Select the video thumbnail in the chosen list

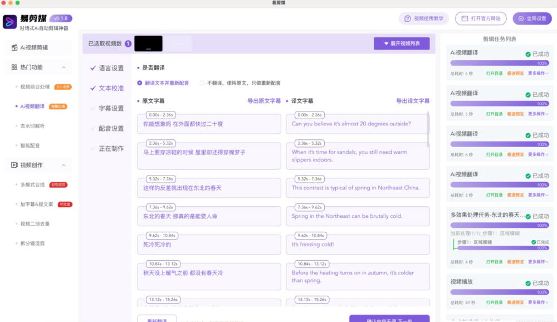click(x=149, y=43)
